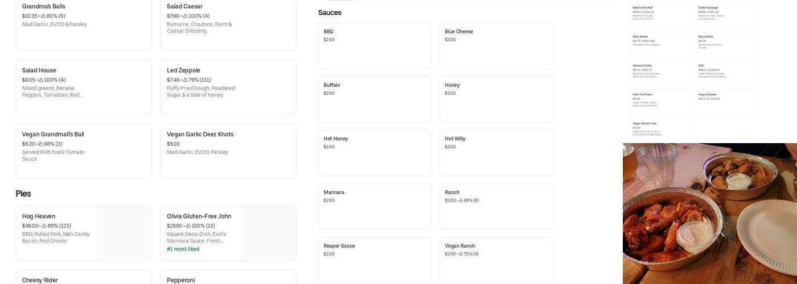Click the thumbs-up icon on Salad Caesar

coord(185,16)
